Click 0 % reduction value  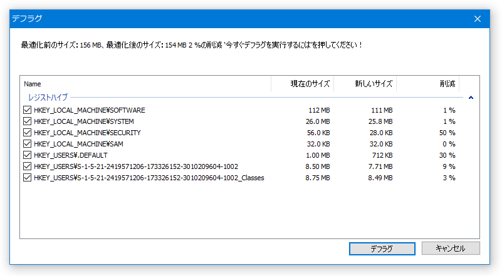[449, 144]
